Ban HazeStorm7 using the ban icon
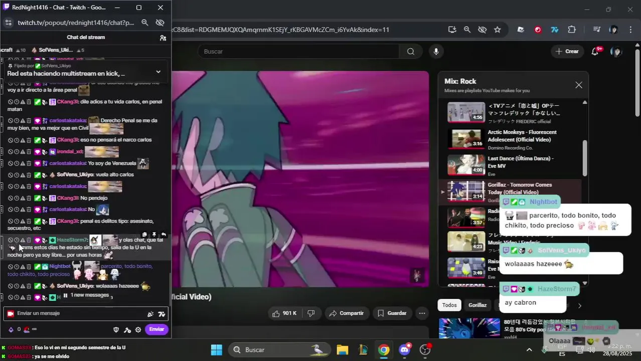This screenshot has width=641, height=361. pos(10,240)
